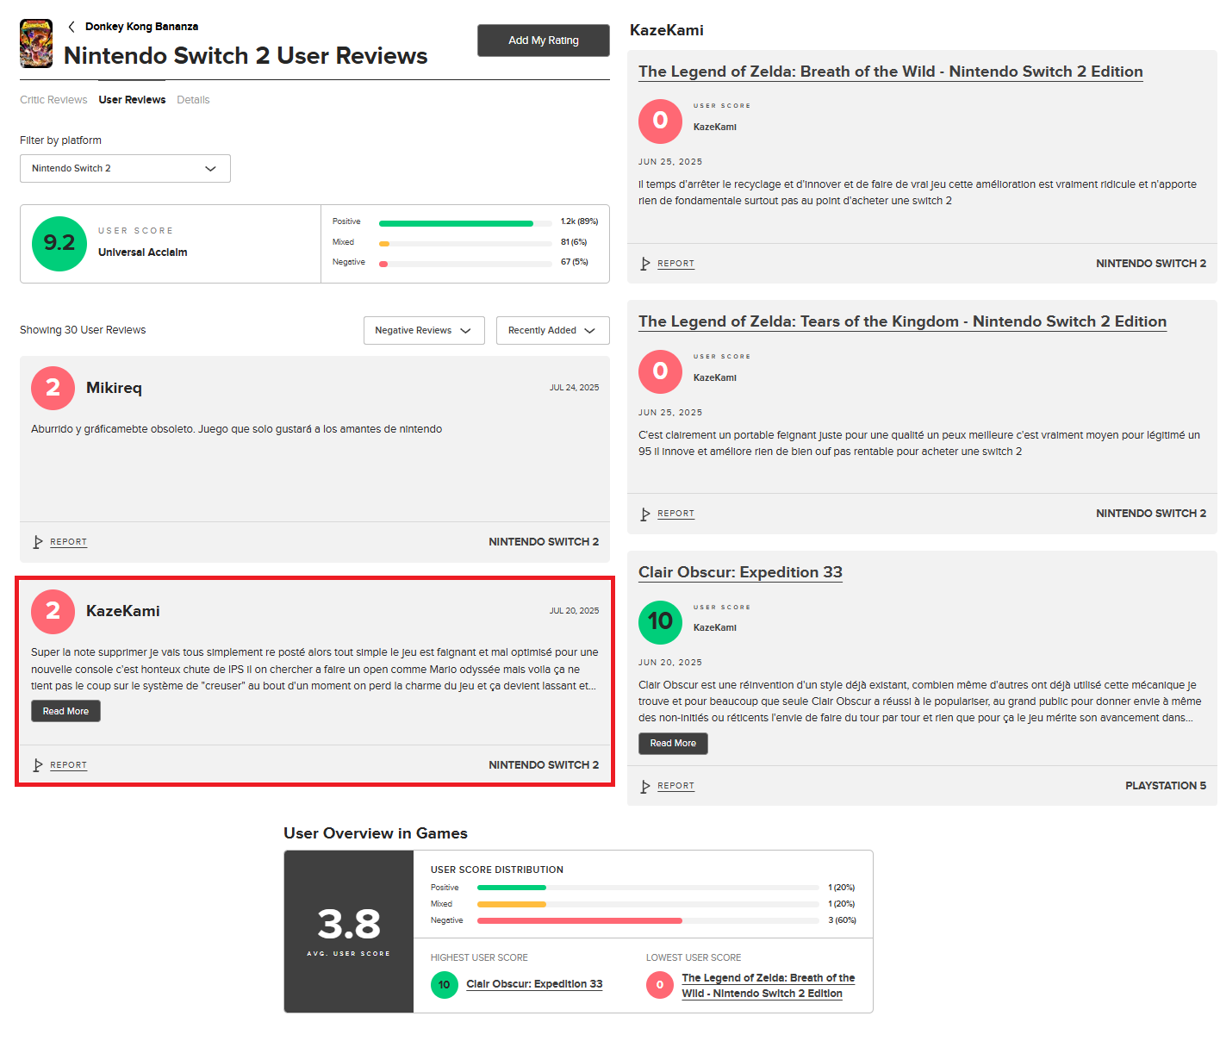The width and height of the screenshot is (1220, 1041).
Task: Click the flag icon on KazeKami's Jul 20 review
Action: point(38,765)
